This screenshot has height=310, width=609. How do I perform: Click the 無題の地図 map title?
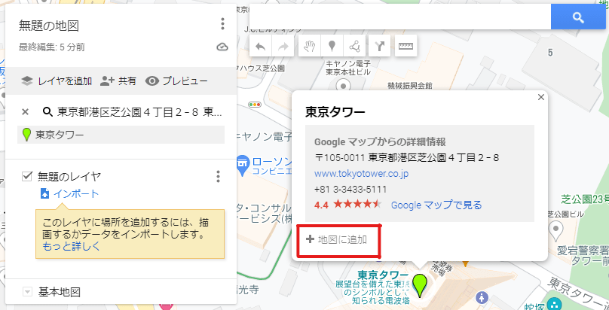pos(49,26)
